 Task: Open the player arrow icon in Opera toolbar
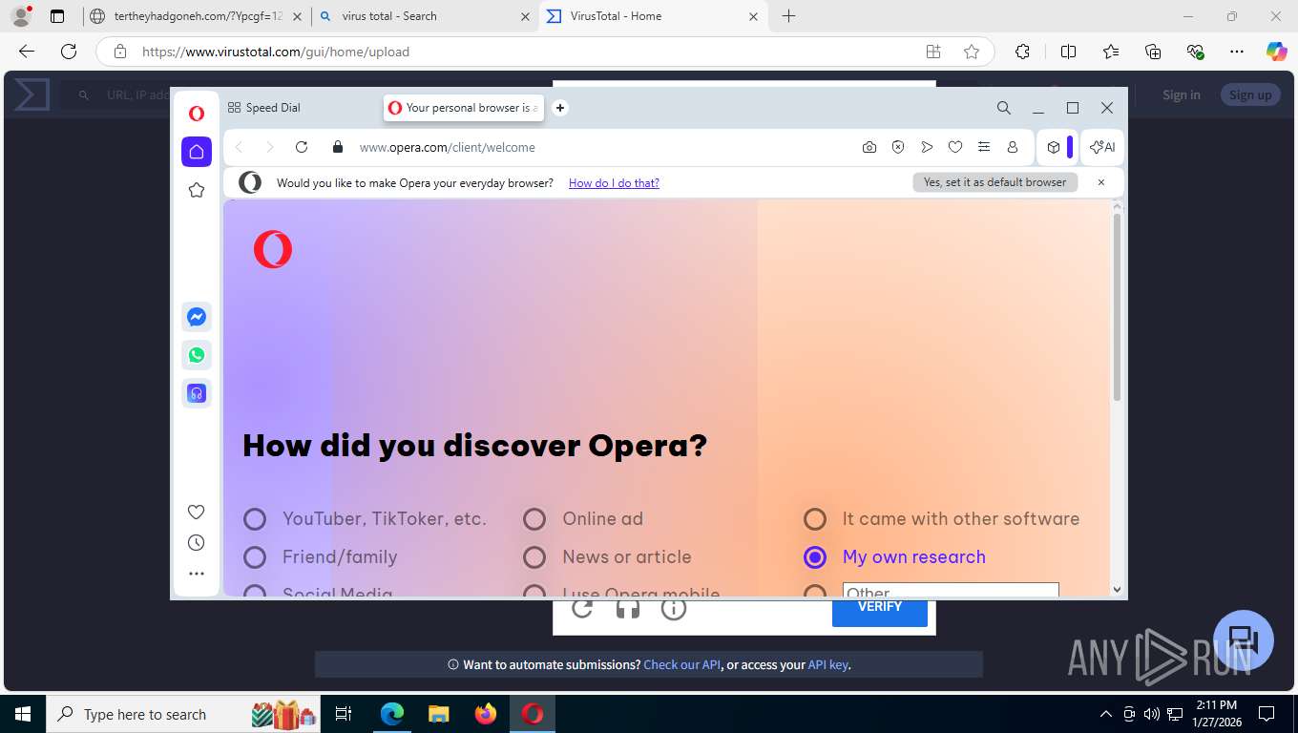click(x=927, y=147)
